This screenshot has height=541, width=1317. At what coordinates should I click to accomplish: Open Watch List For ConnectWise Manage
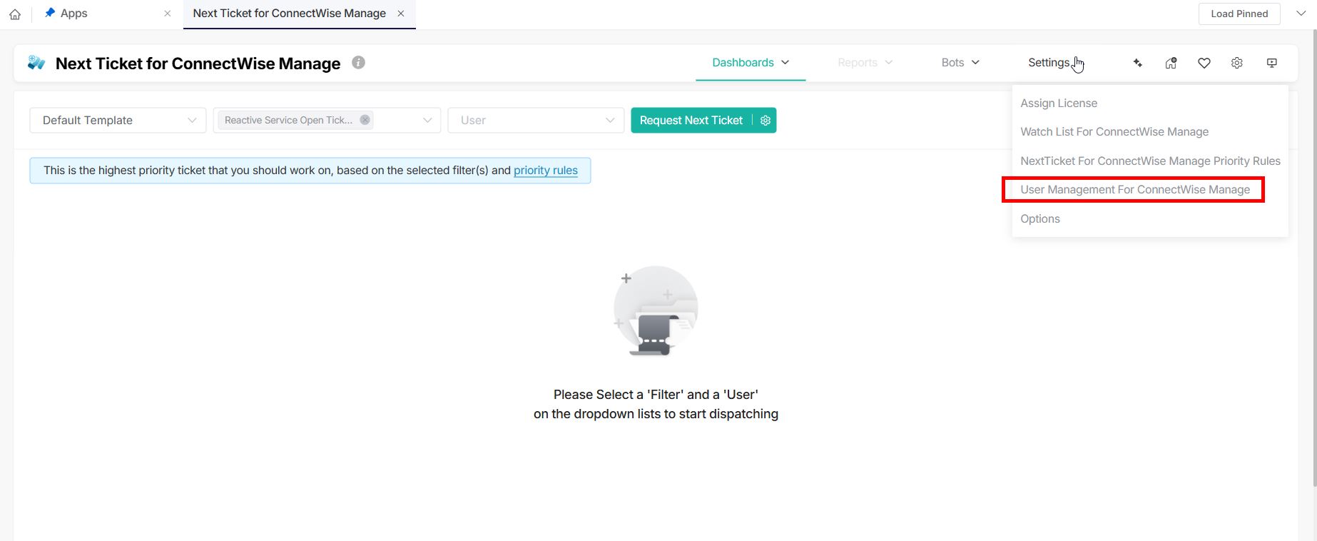tap(1114, 132)
